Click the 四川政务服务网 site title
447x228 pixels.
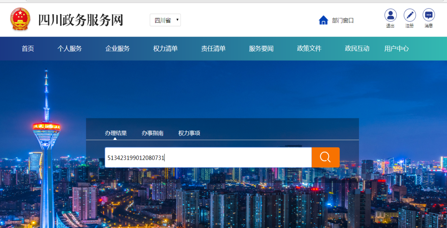click(81, 20)
